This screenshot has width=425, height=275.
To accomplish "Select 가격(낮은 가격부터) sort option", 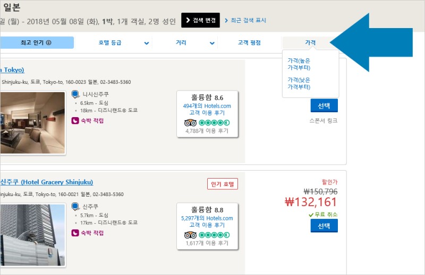I will (299, 83).
